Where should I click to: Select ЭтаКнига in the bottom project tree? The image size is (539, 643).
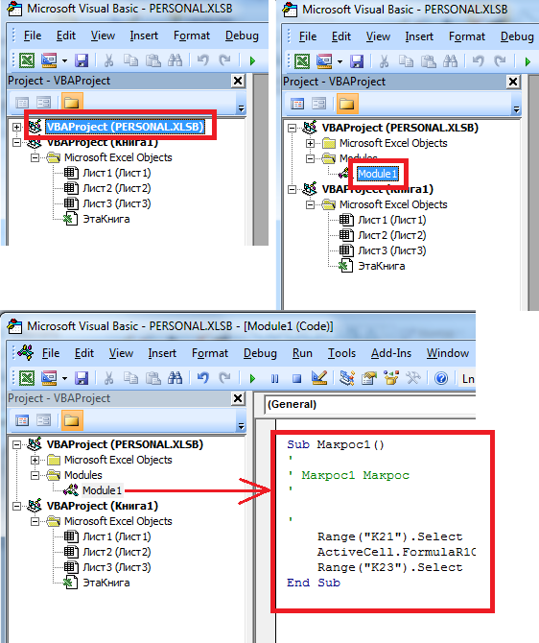pos(106,583)
